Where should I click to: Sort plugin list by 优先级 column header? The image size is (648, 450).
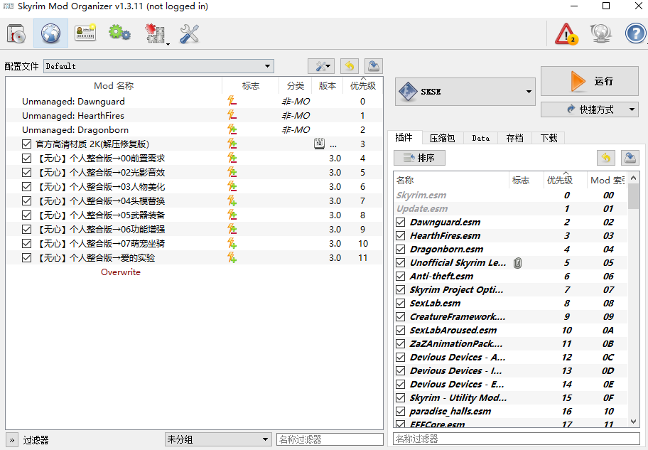click(566, 180)
